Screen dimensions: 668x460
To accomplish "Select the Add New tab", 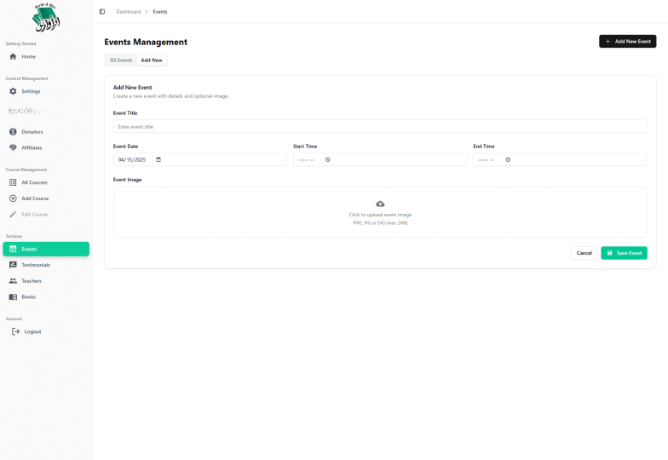I will (152, 60).
